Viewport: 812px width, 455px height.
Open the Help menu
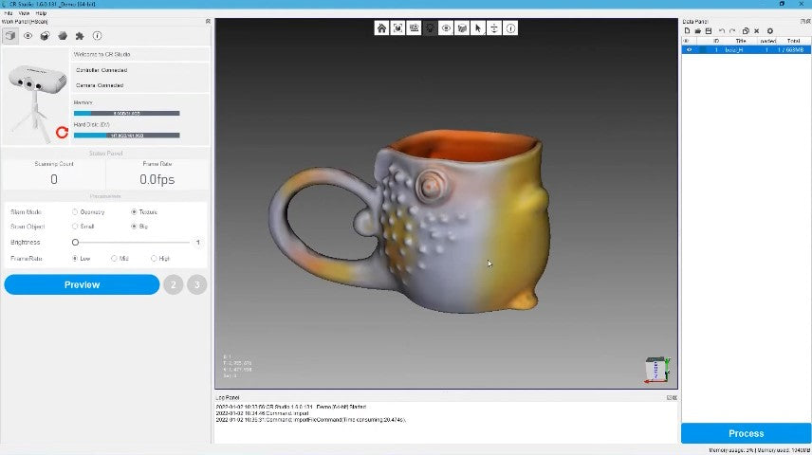pyautogui.click(x=41, y=13)
